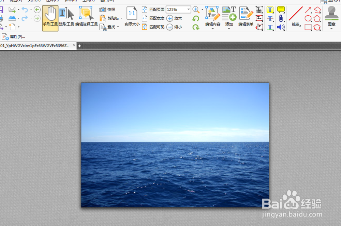The width and height of the screenshot is (341, 226).
Task: Select the speaker sound annotation tool
Action: pos(281,27)
